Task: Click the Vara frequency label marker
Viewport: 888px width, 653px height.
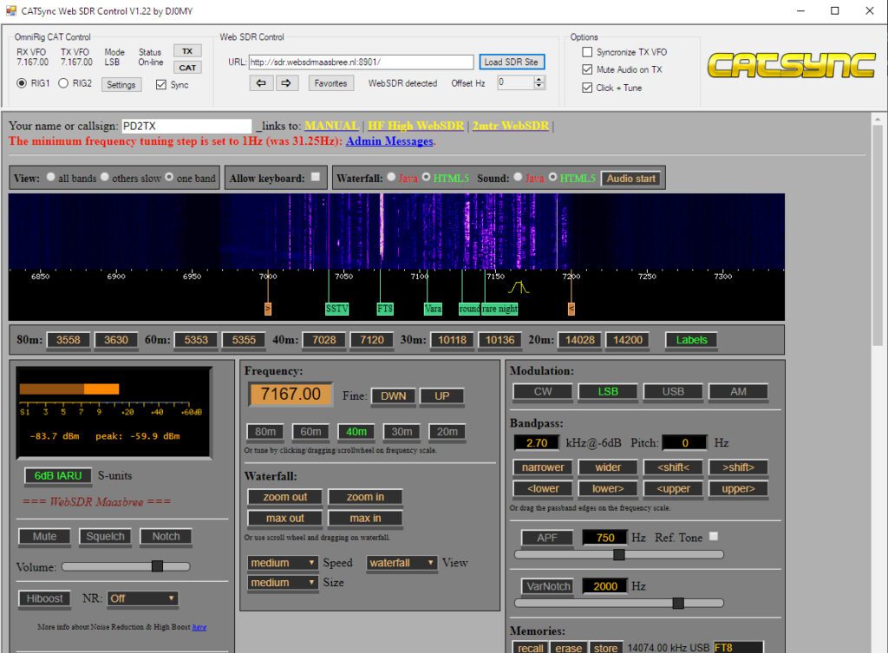Action: pyautogui.click(x=433, y=309)
